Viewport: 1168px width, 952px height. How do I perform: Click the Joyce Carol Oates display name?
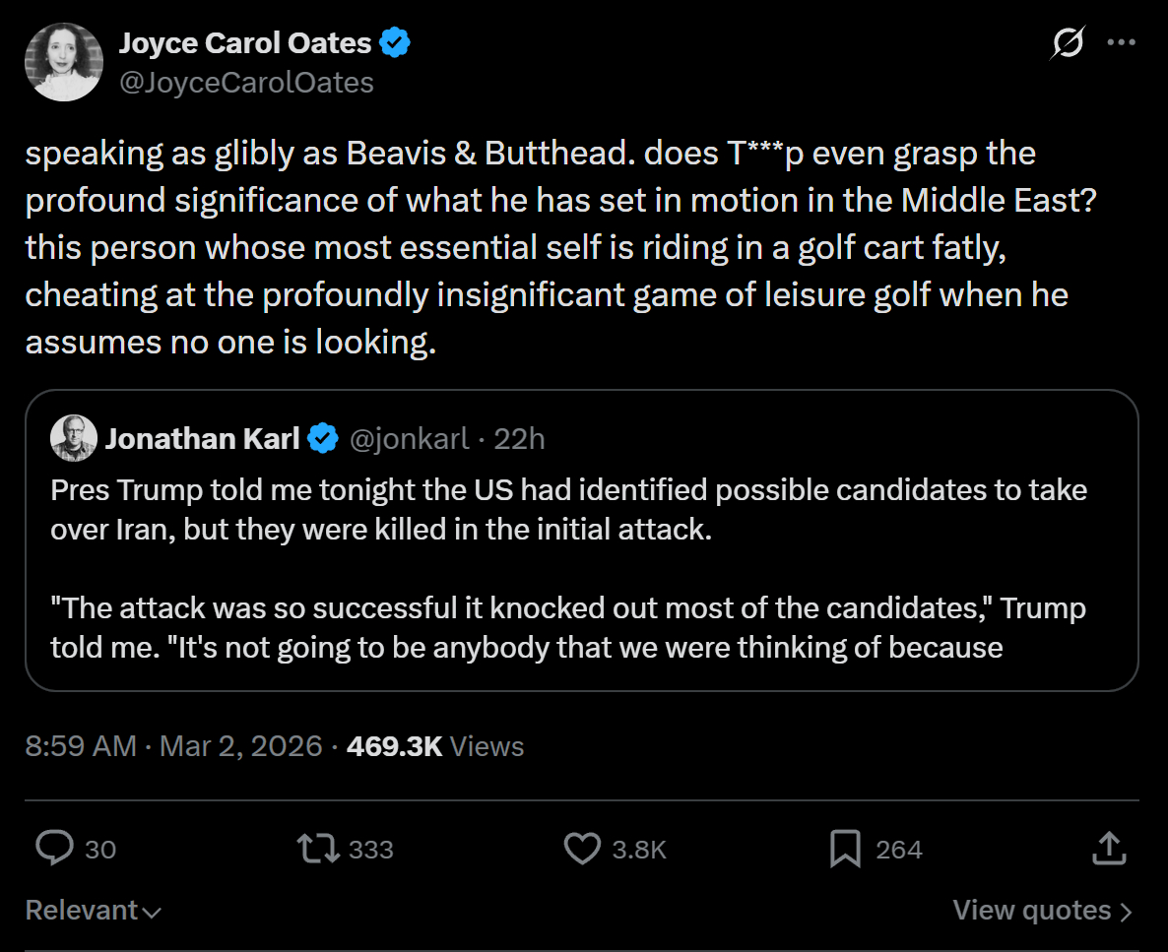[x=245, y=43]
